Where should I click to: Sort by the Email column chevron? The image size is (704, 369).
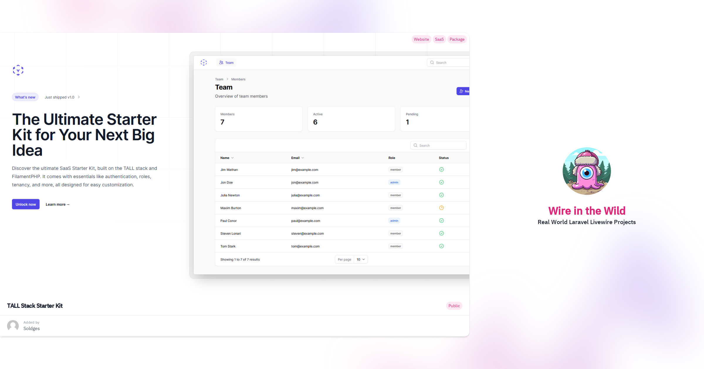(302, 158)
